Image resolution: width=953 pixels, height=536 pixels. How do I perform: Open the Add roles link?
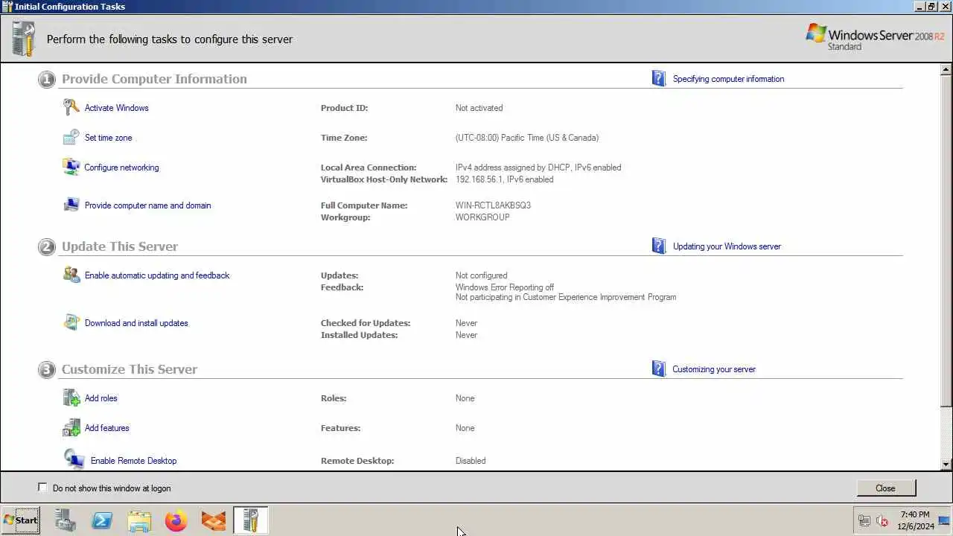point(101,398)
